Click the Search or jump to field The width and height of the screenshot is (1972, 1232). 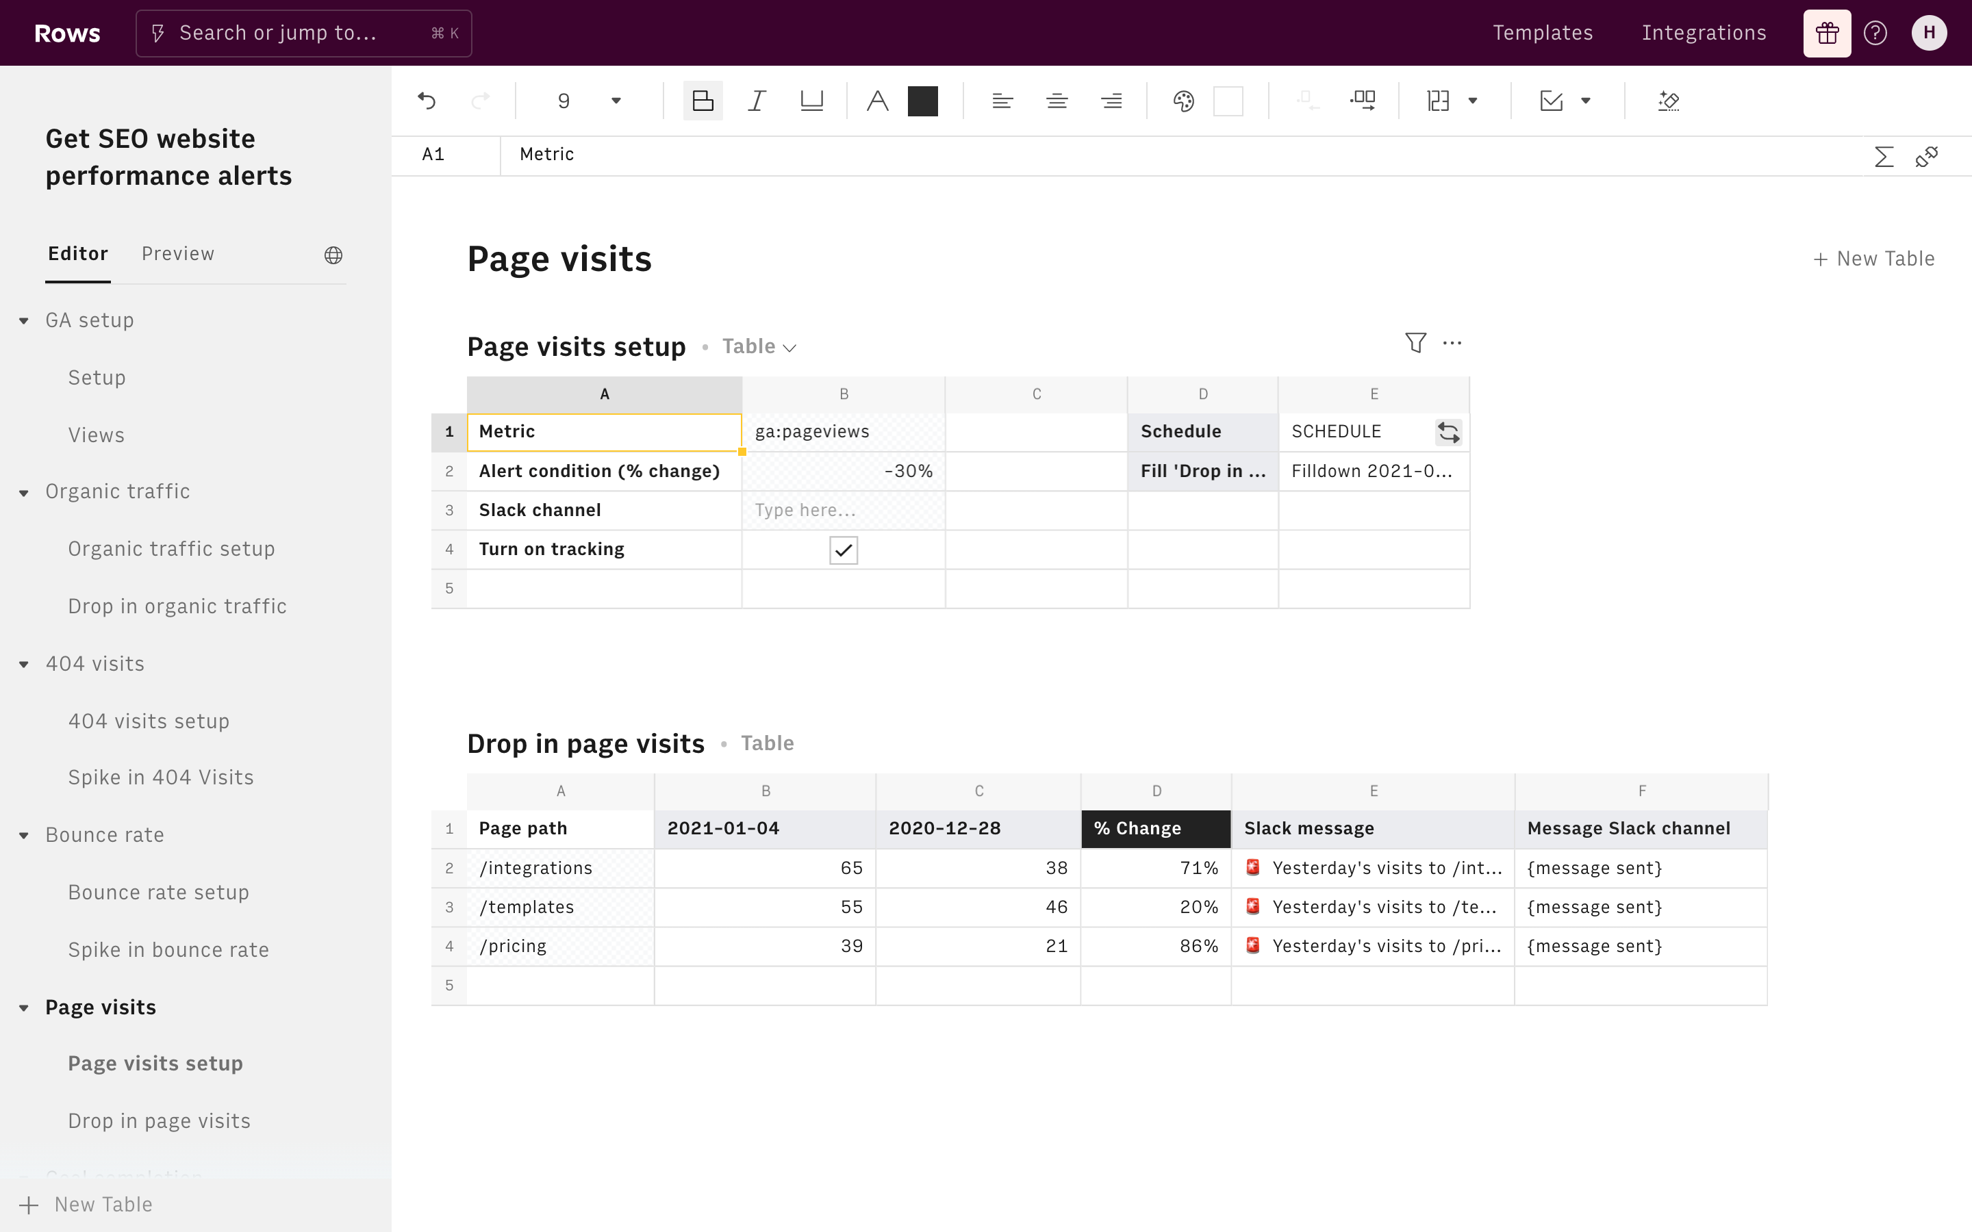tap(303, 34)
